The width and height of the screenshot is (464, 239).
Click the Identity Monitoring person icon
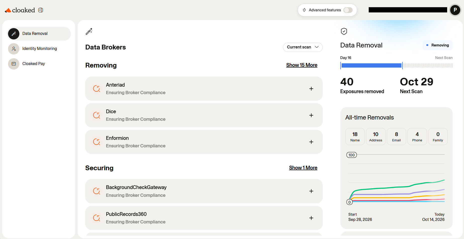click(14, 49)
